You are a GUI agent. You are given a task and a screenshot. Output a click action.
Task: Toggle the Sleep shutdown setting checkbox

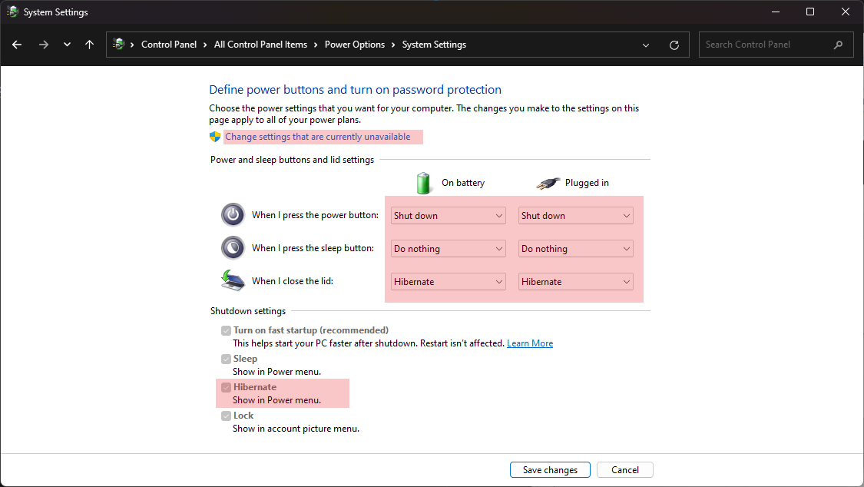(226, 359)
